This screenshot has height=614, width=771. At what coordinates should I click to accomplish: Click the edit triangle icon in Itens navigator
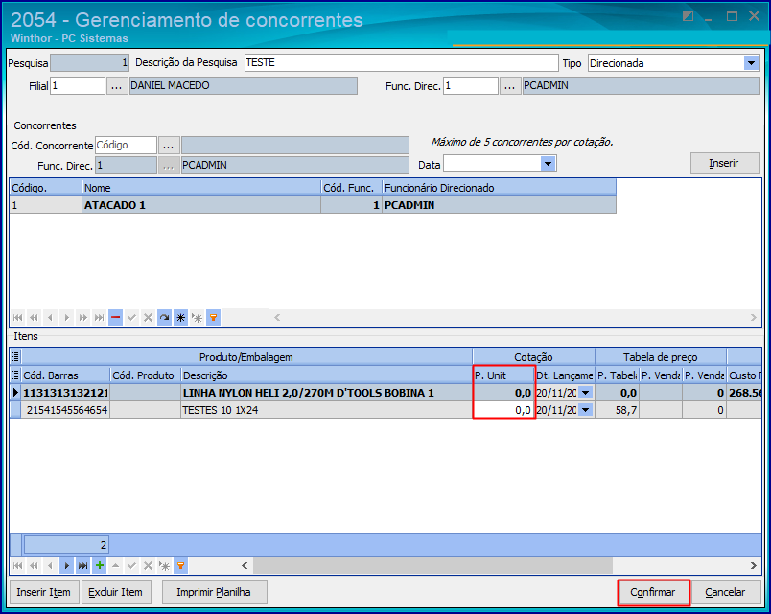pos(115,566)
